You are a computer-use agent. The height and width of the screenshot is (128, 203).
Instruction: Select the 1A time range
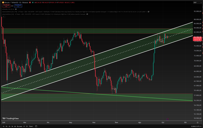pyautogui.click(x=10, y=127)
